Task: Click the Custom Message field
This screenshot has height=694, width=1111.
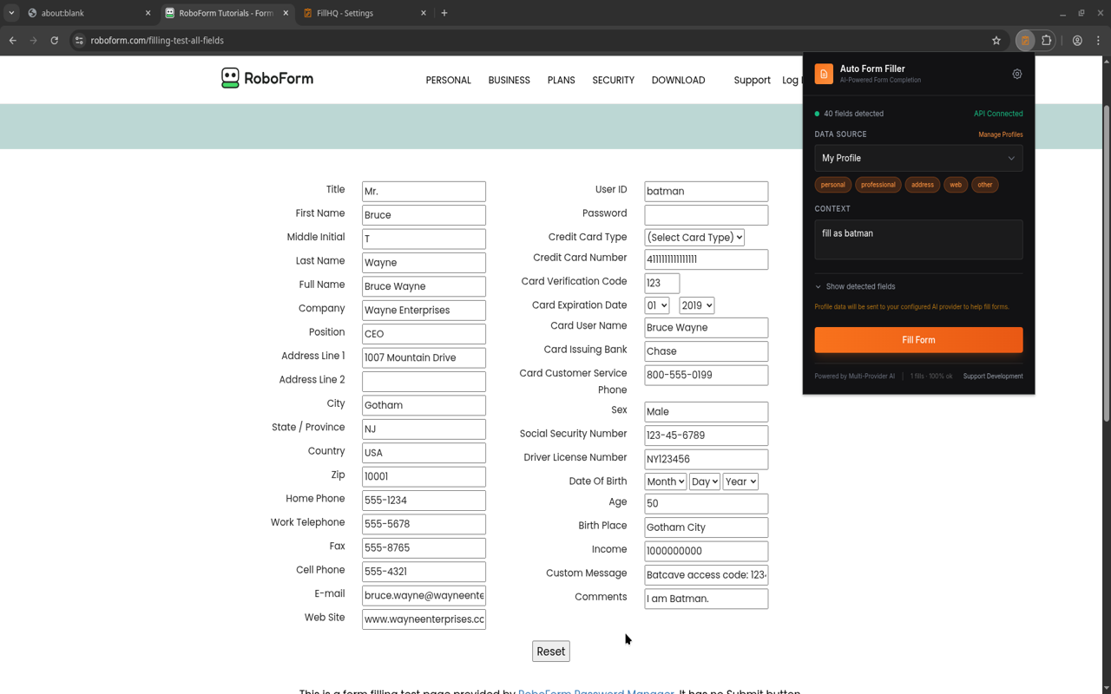Action: click(706, 574)
